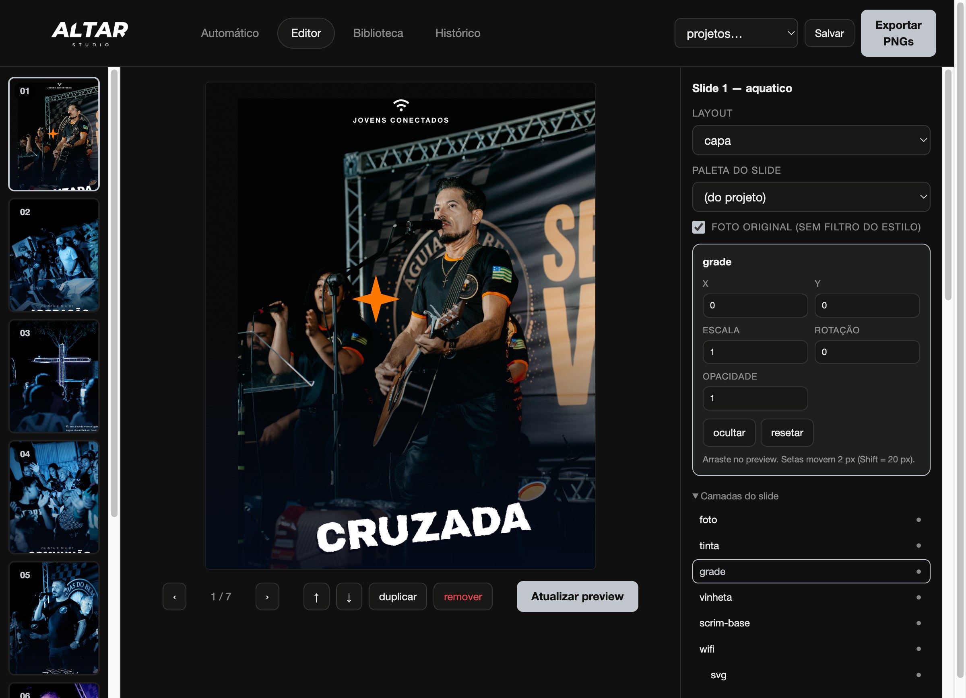Click the wifi icon in the preview
966x698 pixels.
[401, 105]
